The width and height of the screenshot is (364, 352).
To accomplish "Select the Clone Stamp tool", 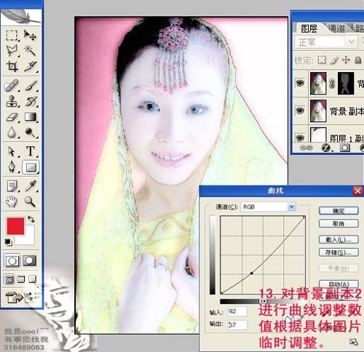I will (x=12, y=101).
